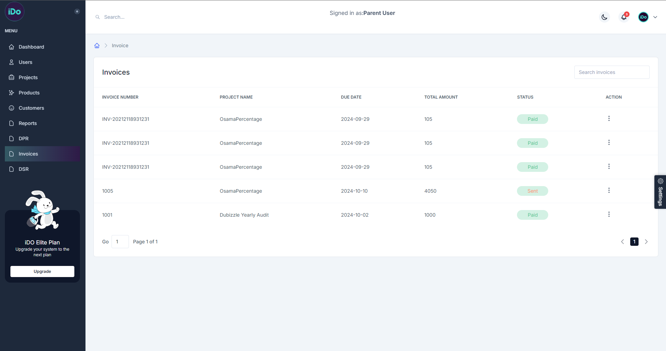Click the home breadcrumb icon

coord(97,45)
